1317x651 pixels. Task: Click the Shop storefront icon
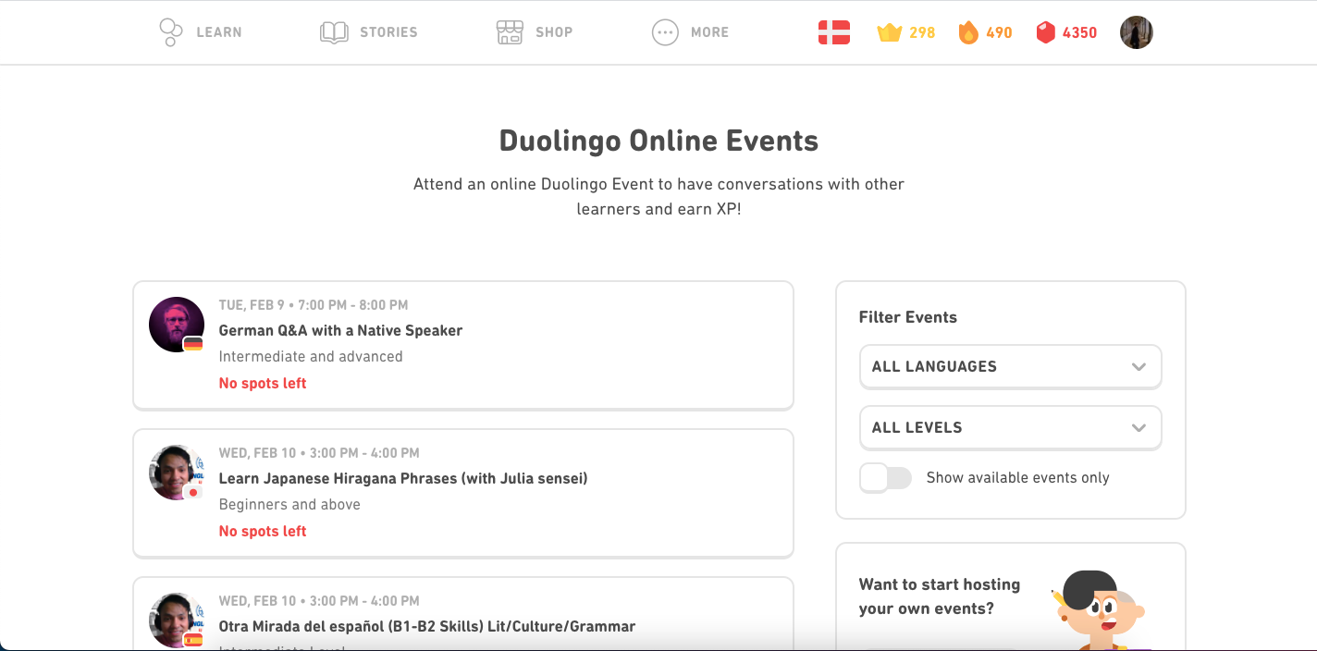coord(510,32)
